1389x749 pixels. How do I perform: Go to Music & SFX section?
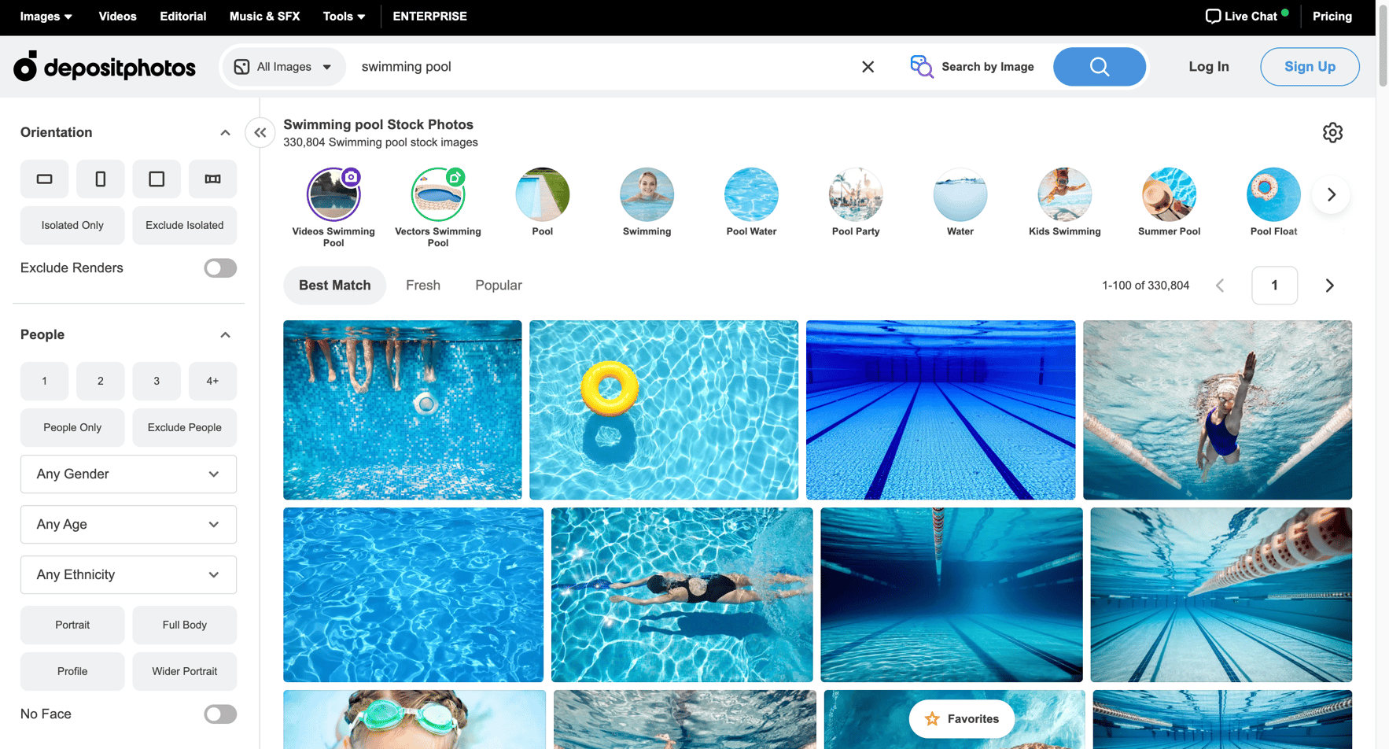coord(264,16)
